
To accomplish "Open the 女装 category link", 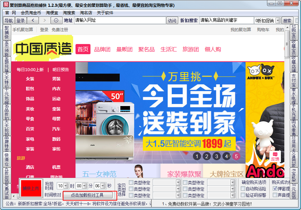I will coord(30,79).
